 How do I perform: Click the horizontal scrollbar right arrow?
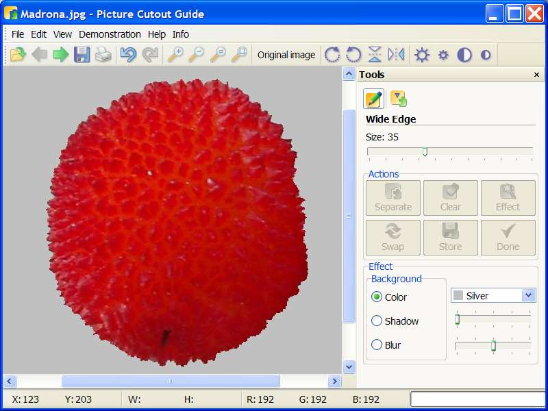click(x=334, y=381)
